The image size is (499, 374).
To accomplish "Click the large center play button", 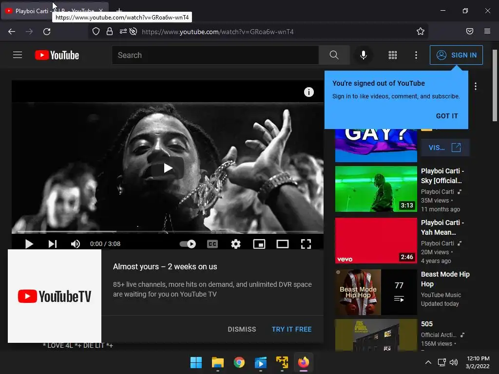I will click(168, 168).
